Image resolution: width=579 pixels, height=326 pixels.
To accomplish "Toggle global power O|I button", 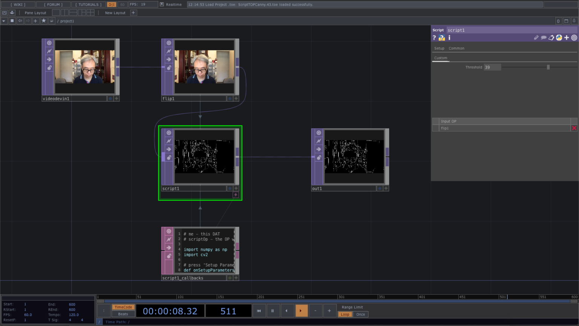I will (x=112, y=5).
